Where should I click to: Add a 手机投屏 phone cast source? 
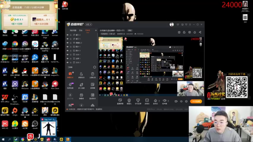pyautogui.click(x=138, y=102)
